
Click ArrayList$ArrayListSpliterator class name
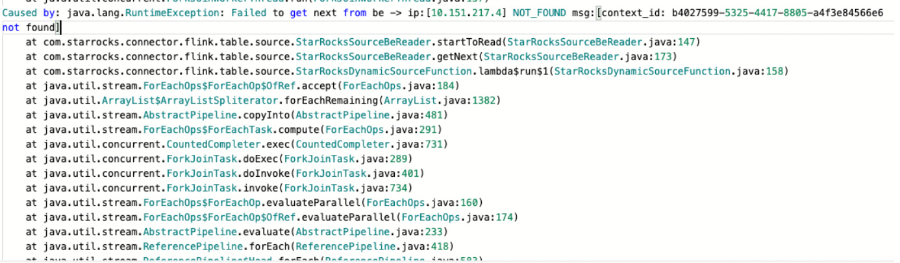[x=190, y=100]
